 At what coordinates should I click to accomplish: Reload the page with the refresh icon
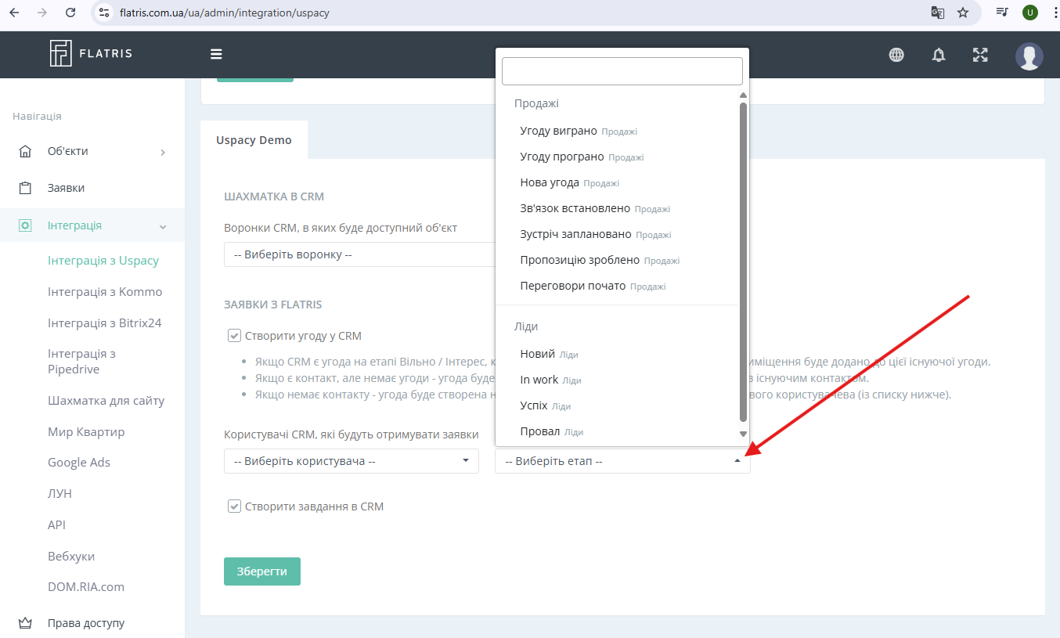pos(70,13)
